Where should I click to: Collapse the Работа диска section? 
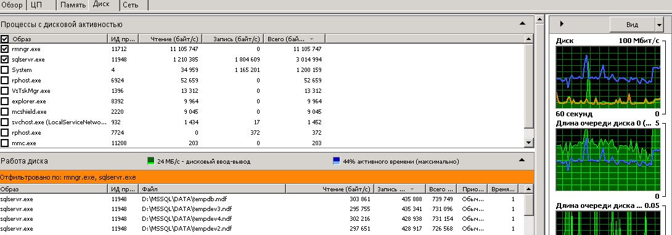(522, 160)
